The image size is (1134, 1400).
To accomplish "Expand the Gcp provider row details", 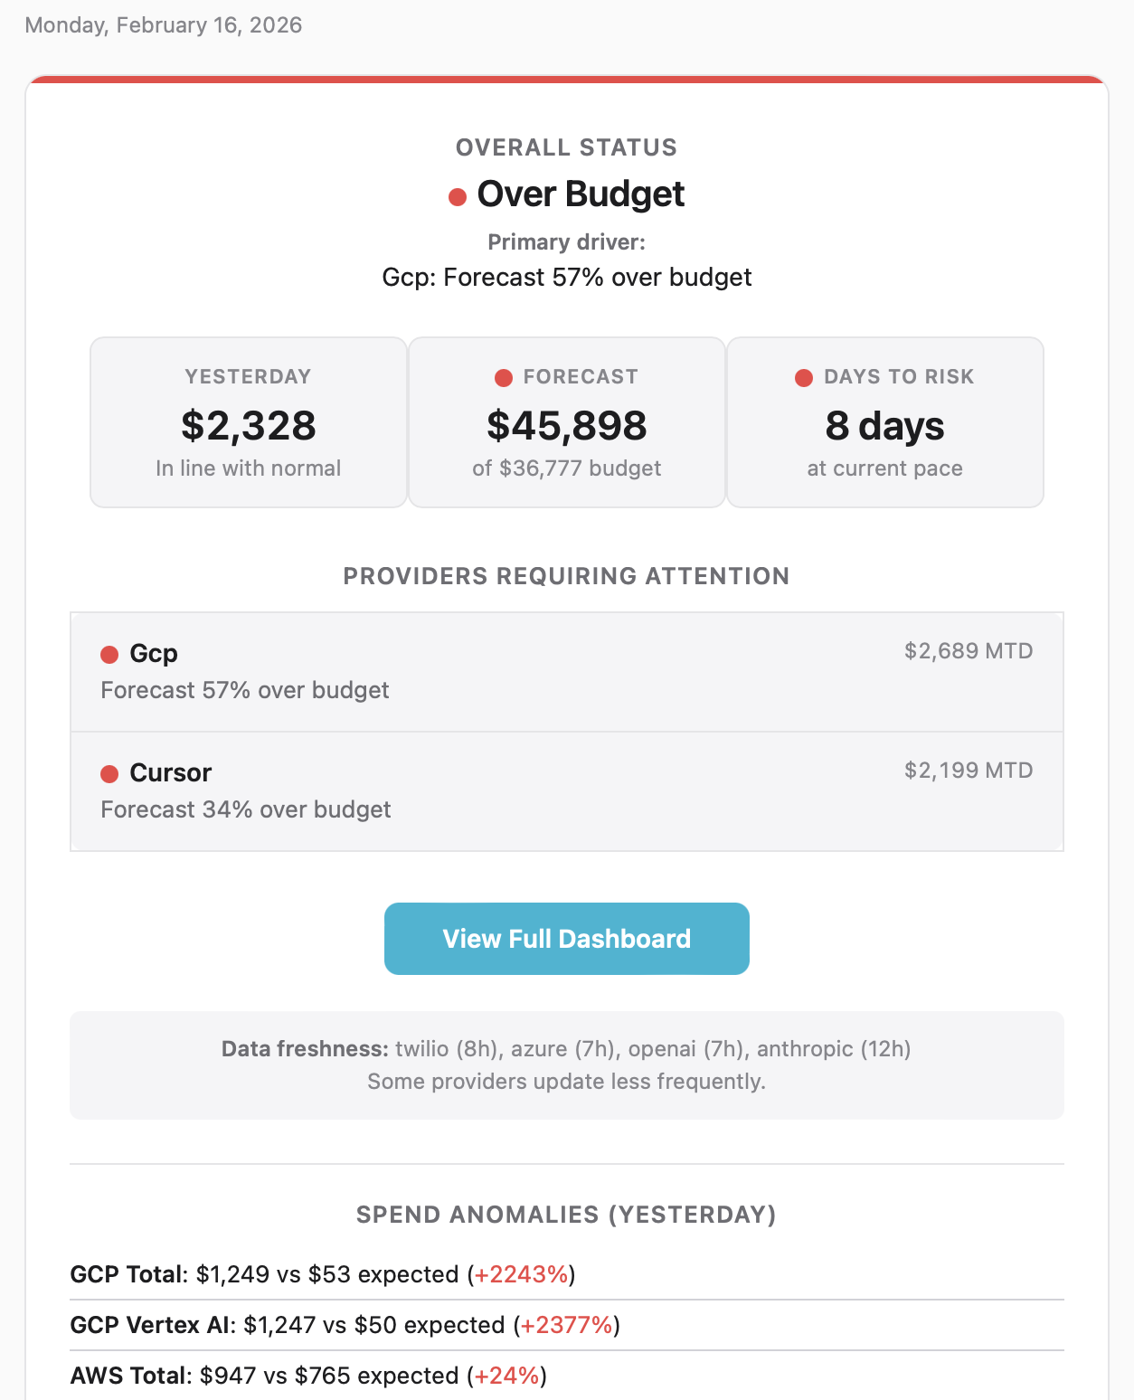I will pos(567,670).
